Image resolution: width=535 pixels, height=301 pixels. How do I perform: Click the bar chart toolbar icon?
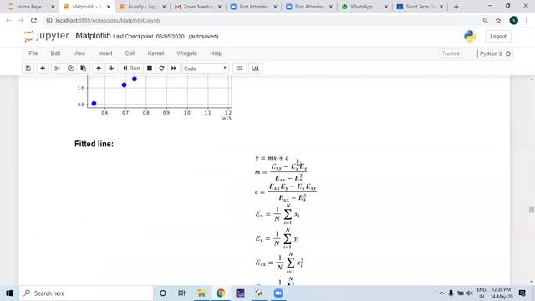coord(255,69)
